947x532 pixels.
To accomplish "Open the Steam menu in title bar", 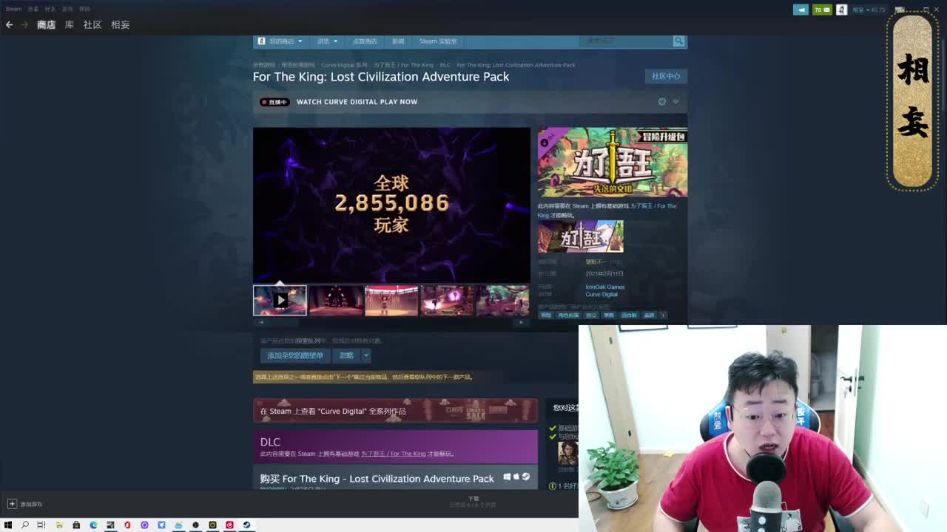I will pyautogui.click(x=14, y=9).
